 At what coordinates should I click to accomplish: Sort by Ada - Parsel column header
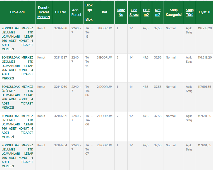point(76,12)
